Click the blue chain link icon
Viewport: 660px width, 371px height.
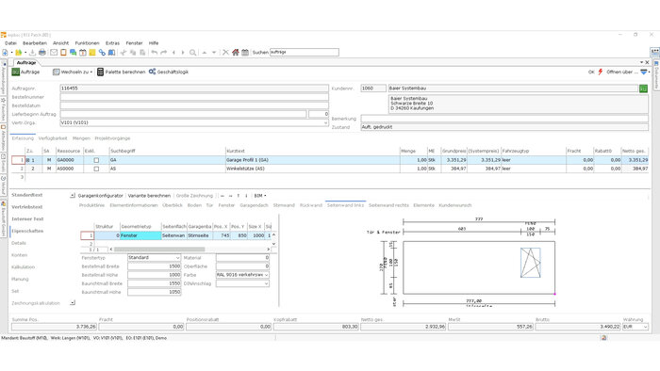click(x=102, y=53)
